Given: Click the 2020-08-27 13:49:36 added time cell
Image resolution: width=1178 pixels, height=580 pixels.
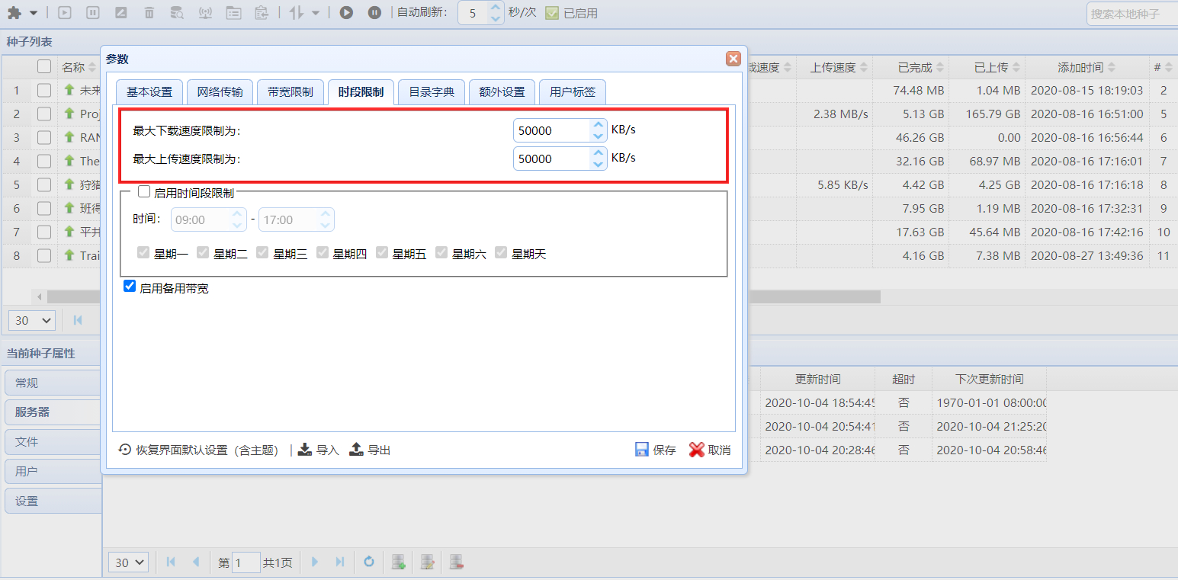Looking at the screenshot, I should pos(1087,255).
